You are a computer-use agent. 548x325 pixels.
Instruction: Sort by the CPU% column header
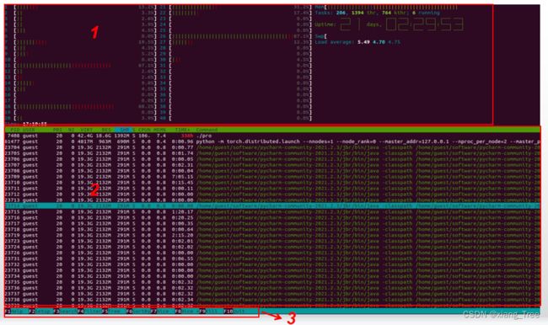click(144, 130)
